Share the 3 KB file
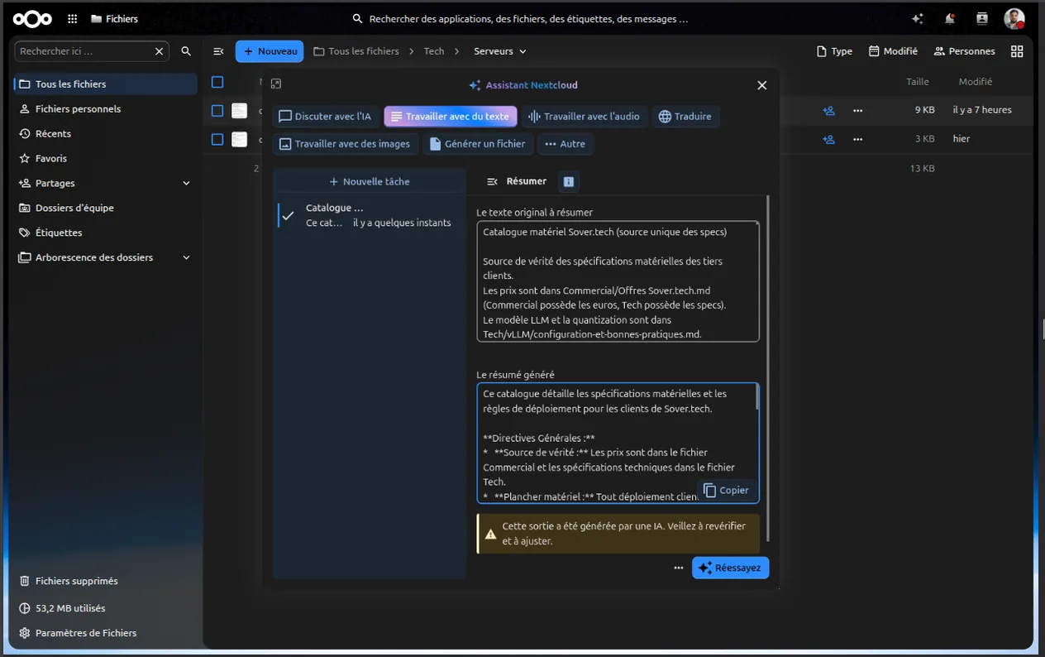This screenshot has height=657, width=1045. (828, 139)
